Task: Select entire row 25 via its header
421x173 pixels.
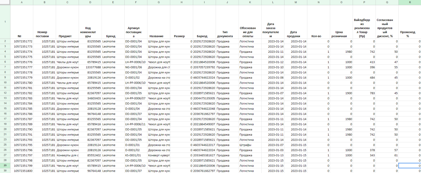Action: tap(5, 145)
